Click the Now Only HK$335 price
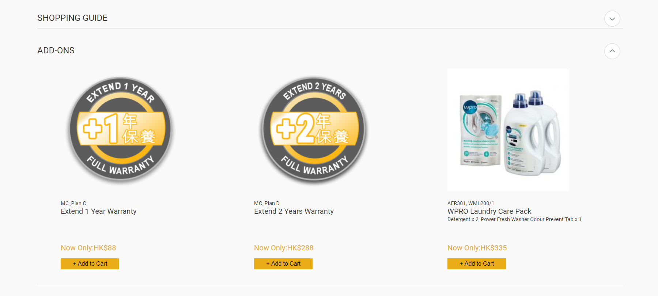658x296 pixels. (x=477, y=248)
